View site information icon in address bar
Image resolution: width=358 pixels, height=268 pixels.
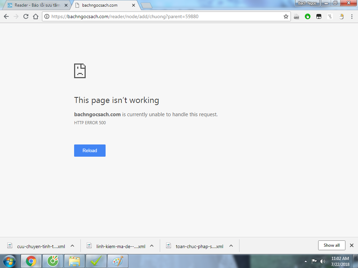pos(47,16)
